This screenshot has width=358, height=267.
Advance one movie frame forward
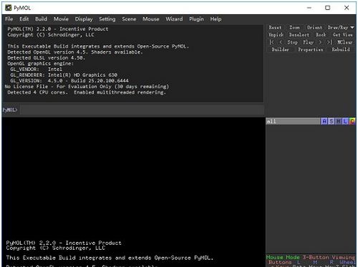tap(320, 42)
